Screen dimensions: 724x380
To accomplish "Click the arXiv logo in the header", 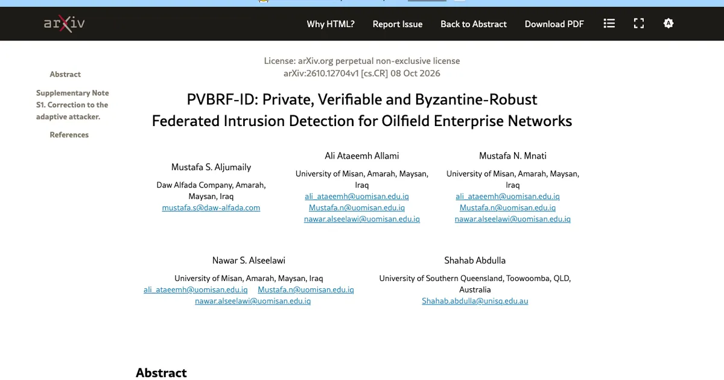I will pyautogui.click(x=64, y=24).
